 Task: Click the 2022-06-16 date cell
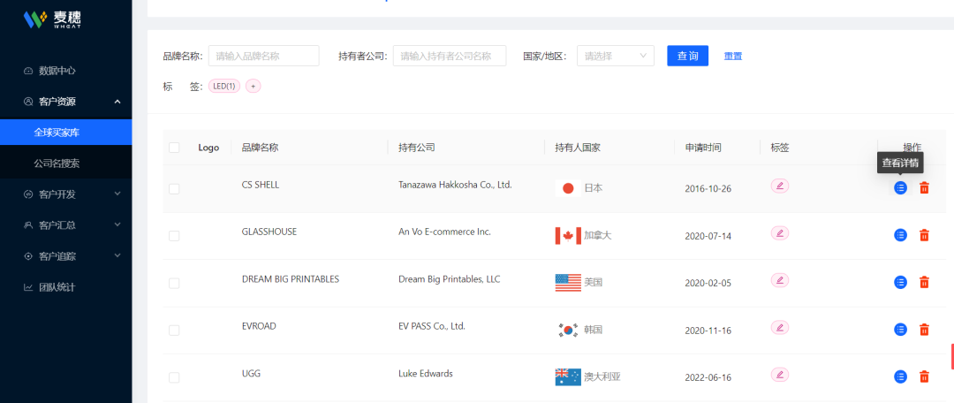tap(708, 377)
